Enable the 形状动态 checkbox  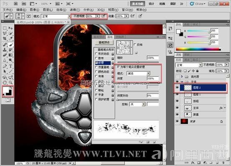96,54
